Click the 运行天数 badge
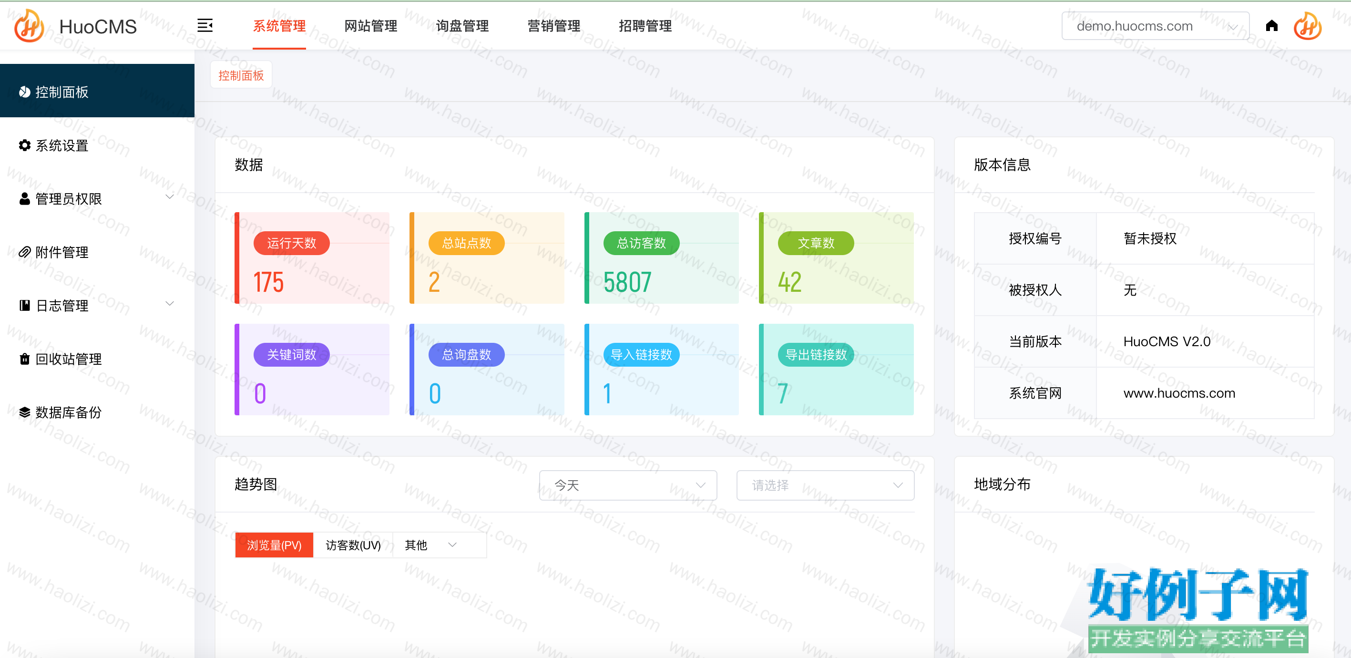Screen dimensions: 1351x658 pyautogui.click(x=292, y=243)
